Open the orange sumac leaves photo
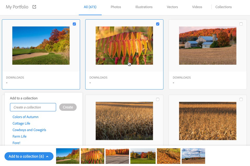 [x=124, y=46]
